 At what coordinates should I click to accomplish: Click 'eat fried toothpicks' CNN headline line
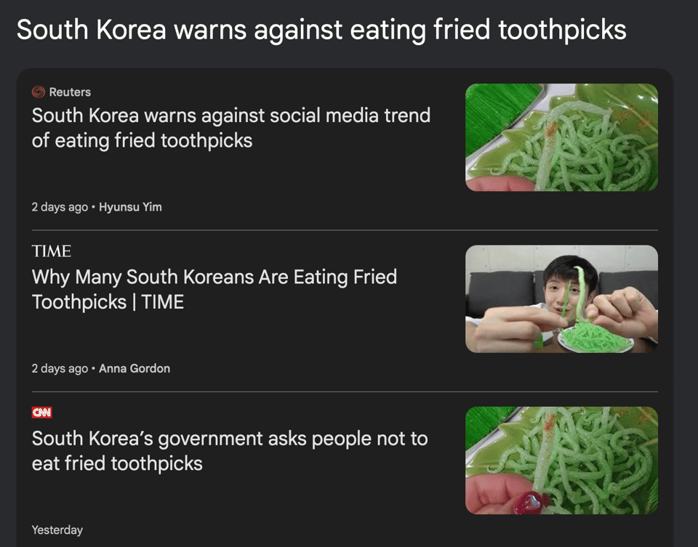coord(117,463)
